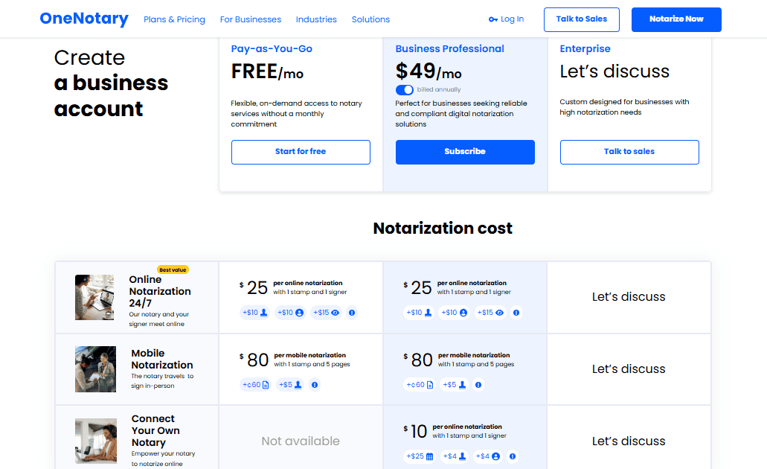
Task: Open the Industries navigation dropdown
Action: pyautogui.click(x=316, y=19)
